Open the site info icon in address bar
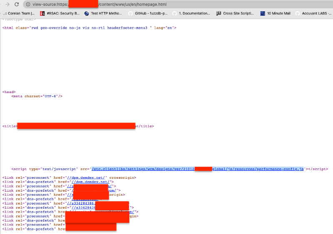The height and width of the screenshot is (234, 333). click(28, 4)
